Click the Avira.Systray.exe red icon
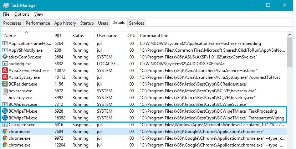 point(5,77)
